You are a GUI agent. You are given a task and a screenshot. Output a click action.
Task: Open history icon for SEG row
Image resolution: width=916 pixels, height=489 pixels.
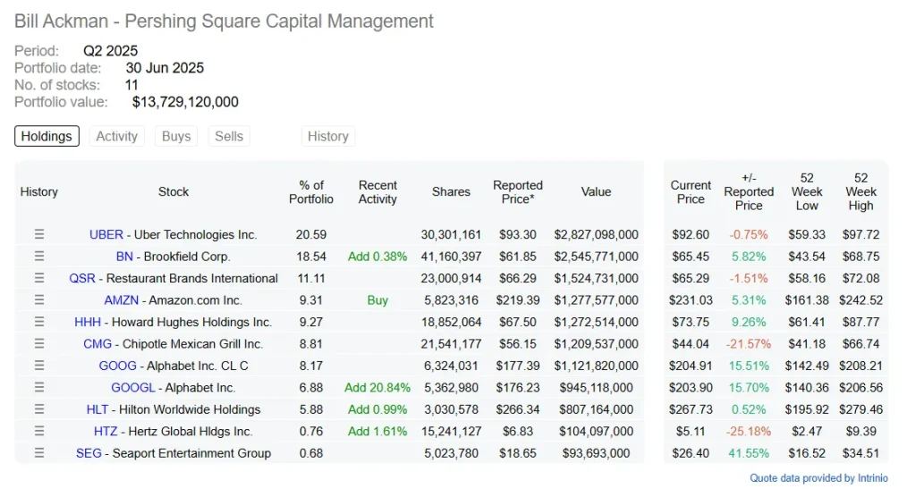39,453
